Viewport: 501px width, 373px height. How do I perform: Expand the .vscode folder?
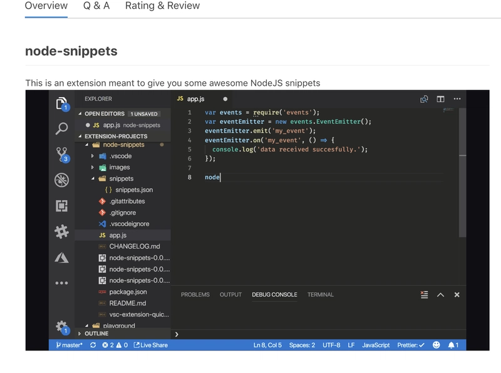point(92,156)
